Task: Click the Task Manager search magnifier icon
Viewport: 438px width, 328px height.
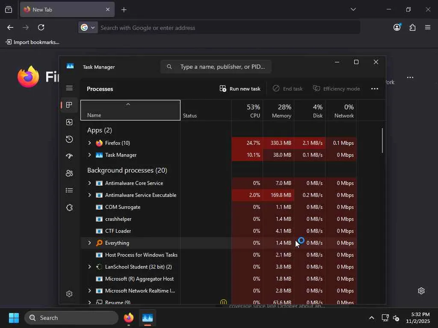Action: (x=169, y=67)
